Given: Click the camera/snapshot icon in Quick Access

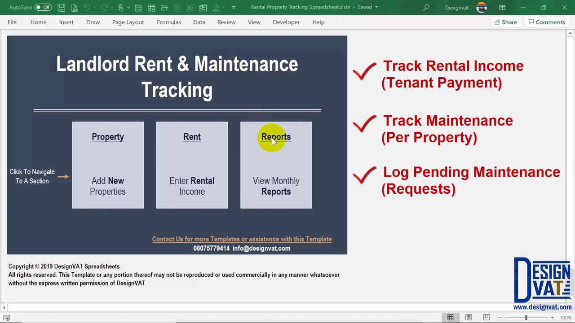Looking at the screenshot, I should coord(203,8).
